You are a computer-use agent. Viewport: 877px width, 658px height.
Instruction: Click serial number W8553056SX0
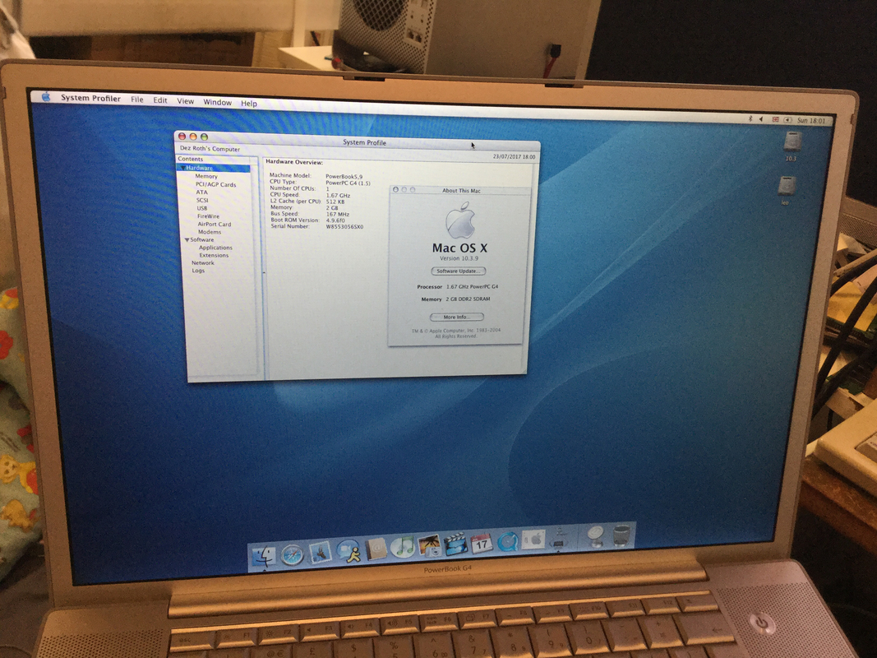[x=344, y=227]
